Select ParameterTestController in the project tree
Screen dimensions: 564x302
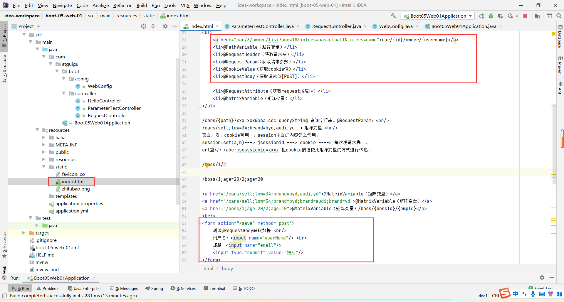click(x=114, y=108)
